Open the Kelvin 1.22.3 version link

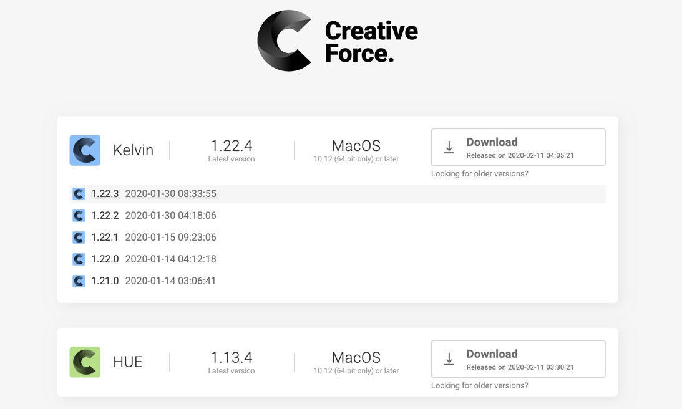tap(105, 194)
